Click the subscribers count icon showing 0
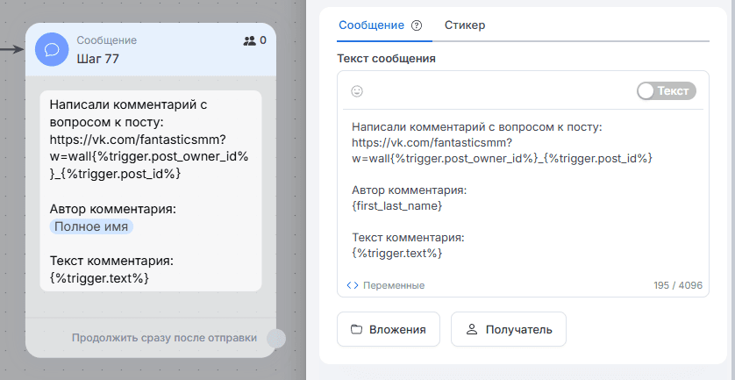735x380 pixels. pos(250,41)
